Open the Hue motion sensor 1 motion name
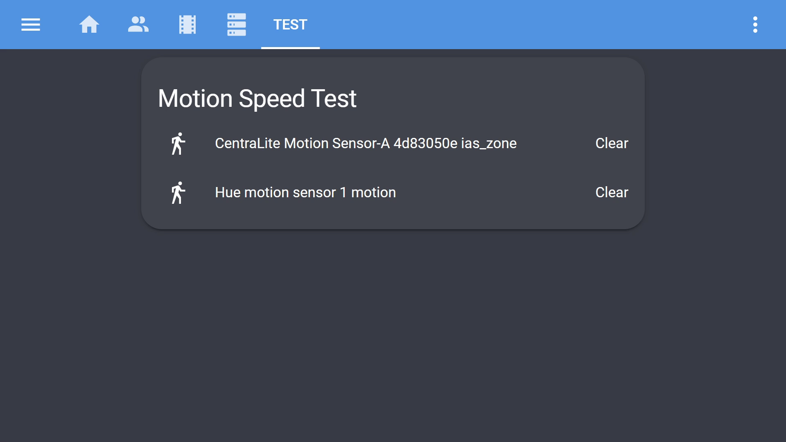 pos(305,193)
